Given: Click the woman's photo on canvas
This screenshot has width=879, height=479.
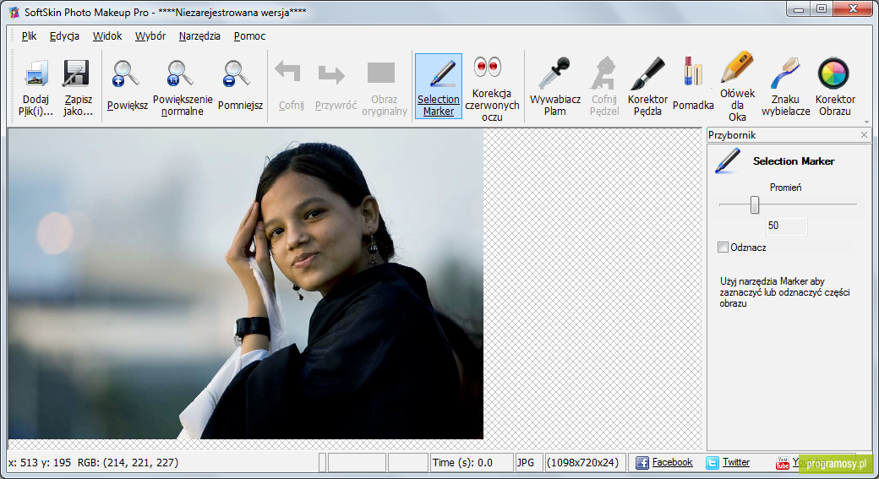Looking at the screenshot, I should pos(246,284).
